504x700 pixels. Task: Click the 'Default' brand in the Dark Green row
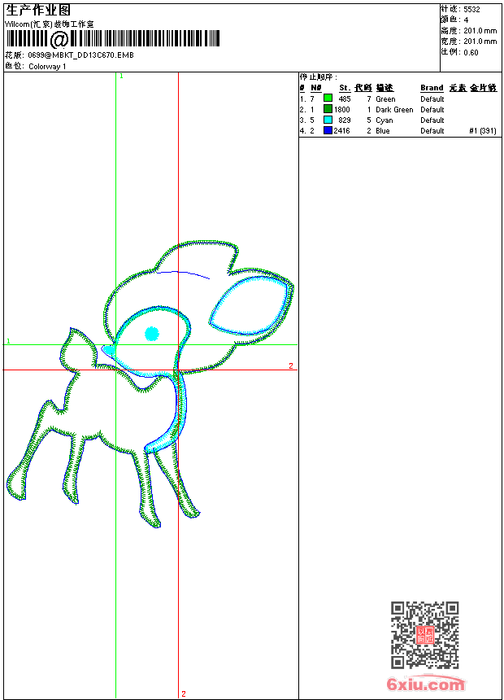tap(432, 110)
